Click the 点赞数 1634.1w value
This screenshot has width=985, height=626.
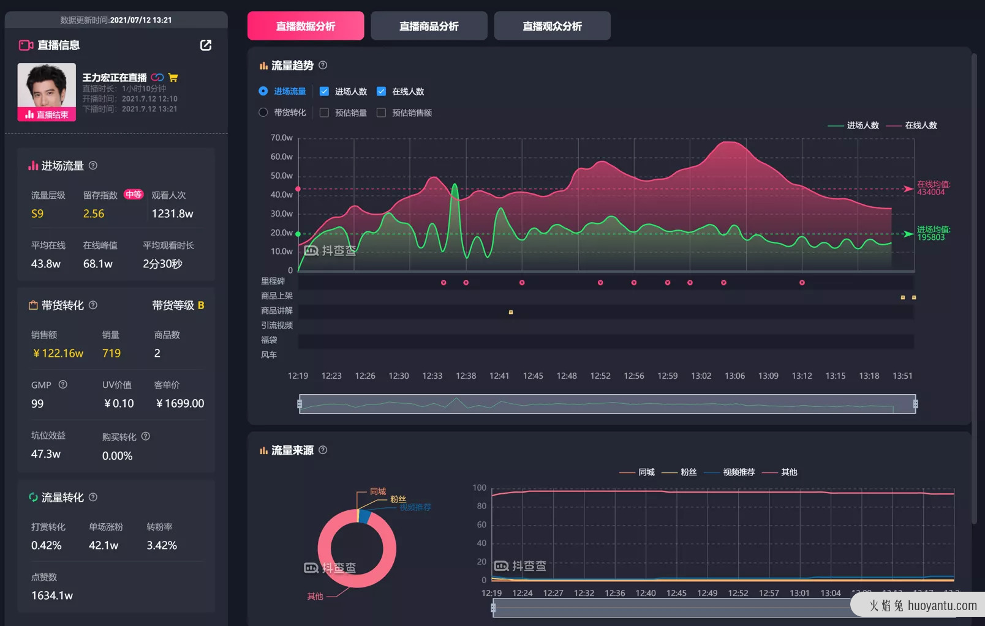(x=52, y=595)
